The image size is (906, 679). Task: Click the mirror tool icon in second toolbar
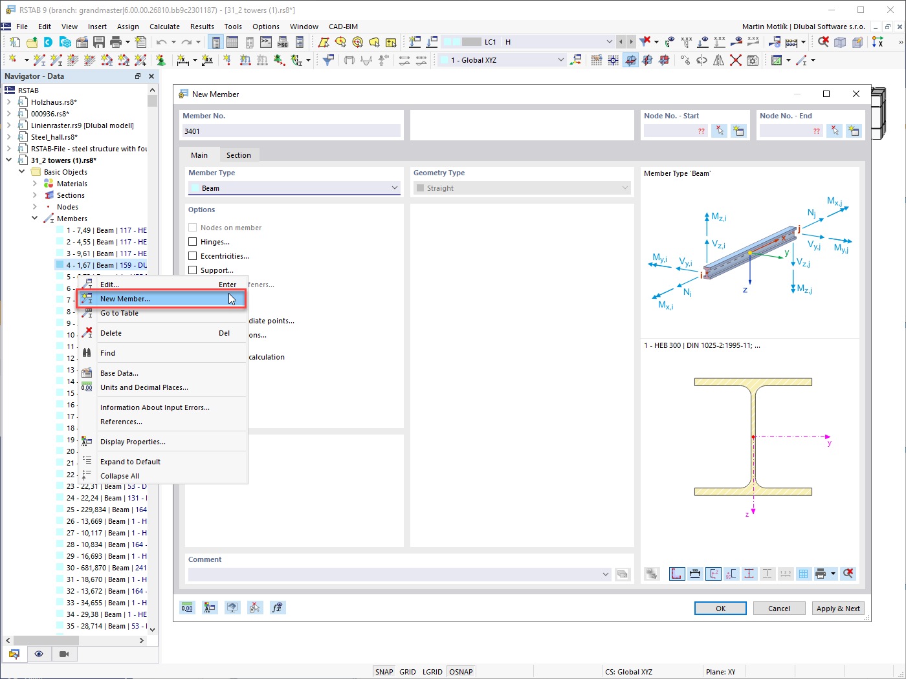point(718,60)
